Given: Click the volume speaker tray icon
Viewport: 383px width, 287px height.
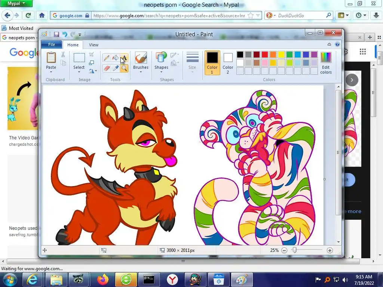Looking at the screenshot, I should coord(345,280).
